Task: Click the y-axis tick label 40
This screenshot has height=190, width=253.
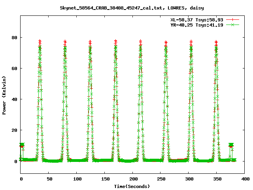Action: (14, 99)
